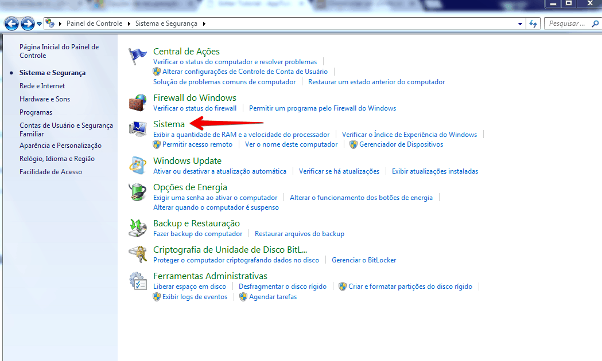Open Relógio, Idioma e Região category
602x361 pixels.
click(x=57, y=159)
